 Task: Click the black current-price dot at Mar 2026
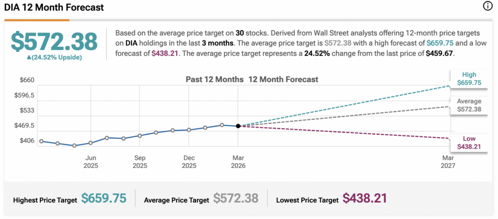[238, 126]
